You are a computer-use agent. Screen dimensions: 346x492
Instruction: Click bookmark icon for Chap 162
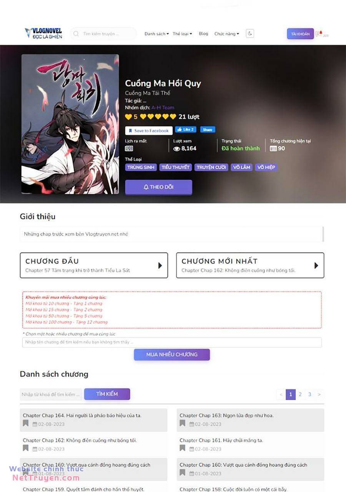(25, 448)
